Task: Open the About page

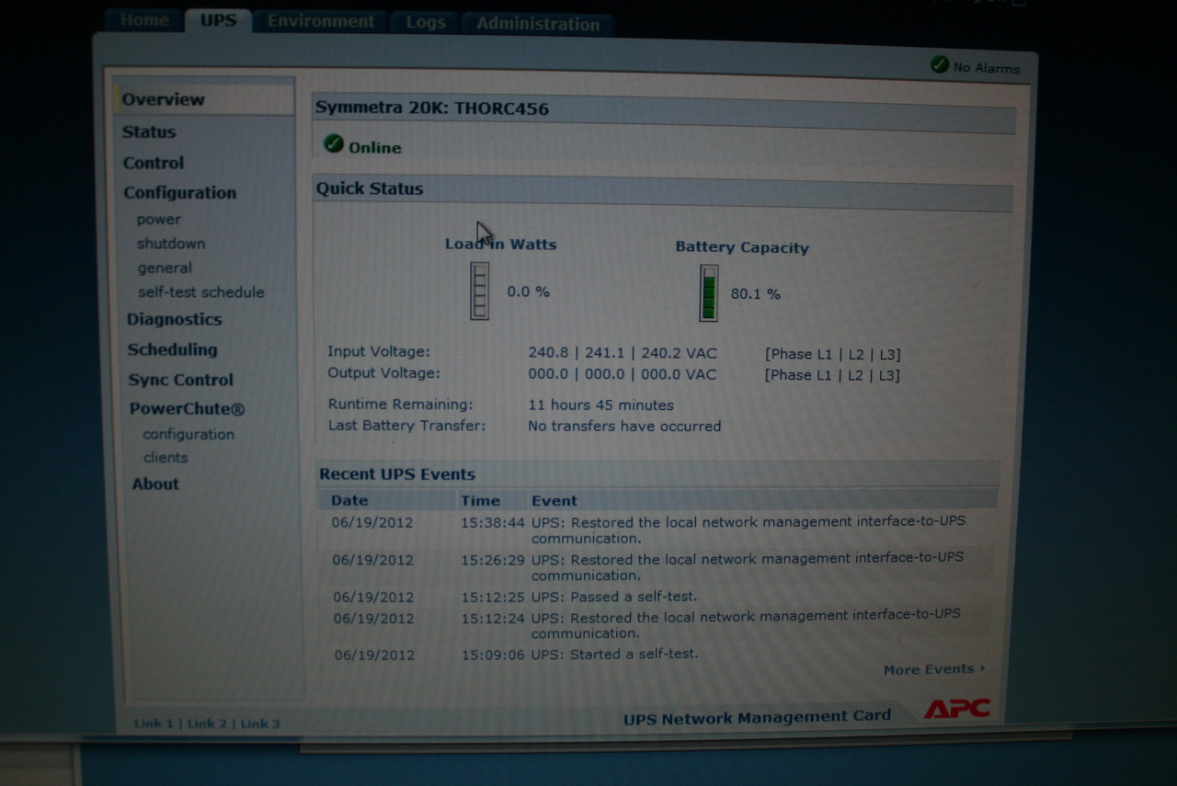Action: click(x=155, y=484)
